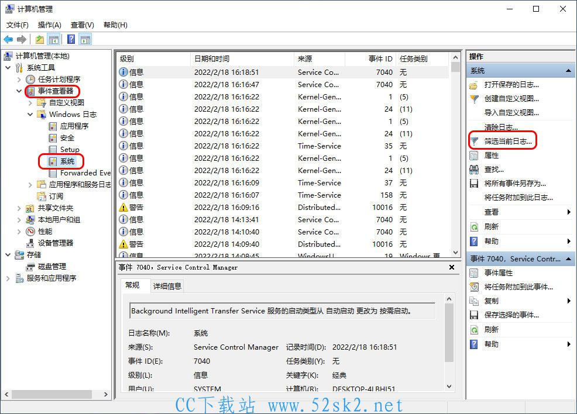Select 事件查看器 node in the tree

[x=56, y=91]
